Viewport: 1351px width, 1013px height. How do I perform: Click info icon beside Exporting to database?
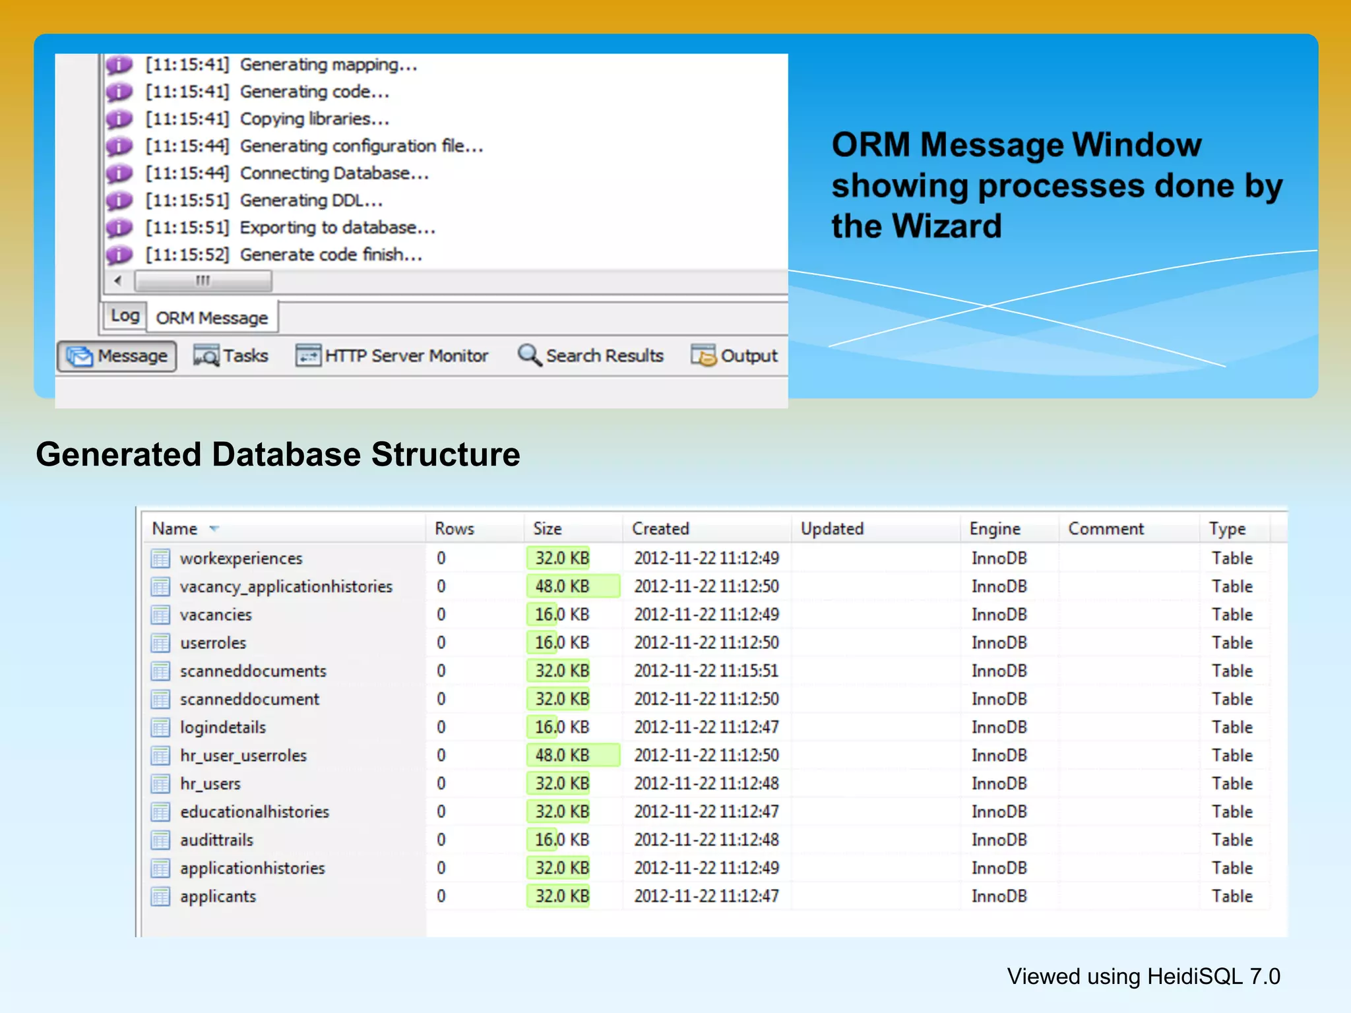coord(119,228)
